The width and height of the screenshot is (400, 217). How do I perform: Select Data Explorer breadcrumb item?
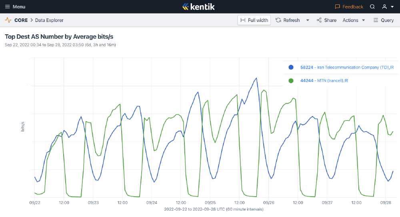49,20
